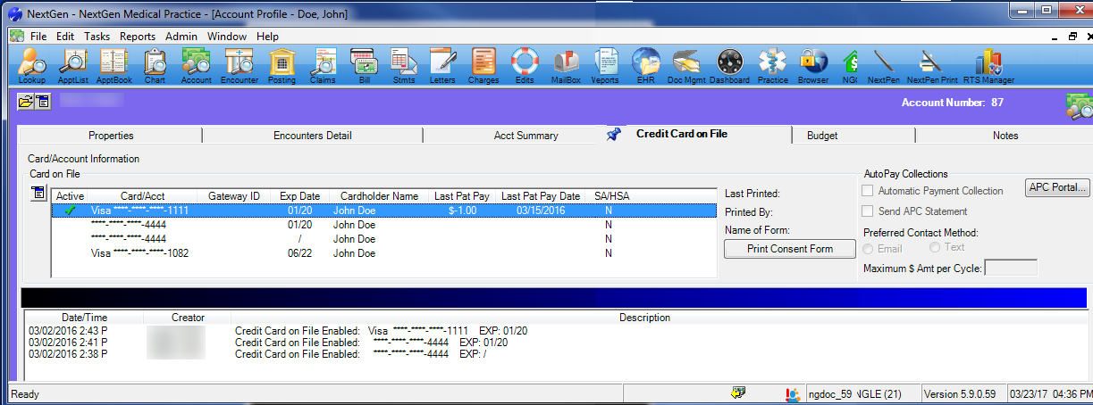1093x405 pixels.
Task: Open the APC Portal button
Action: click(x=1057, y=188)
